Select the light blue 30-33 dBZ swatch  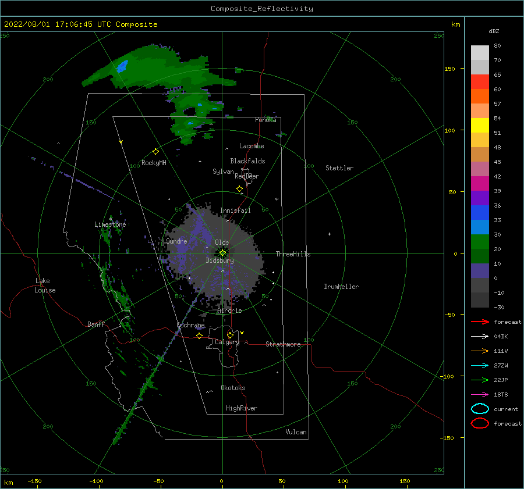[x=480, y=227]
